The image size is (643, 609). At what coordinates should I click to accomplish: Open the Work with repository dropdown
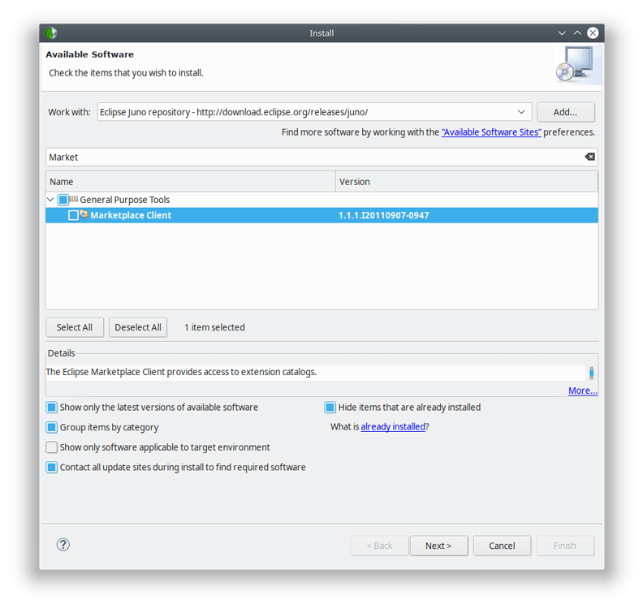(521, 112)
